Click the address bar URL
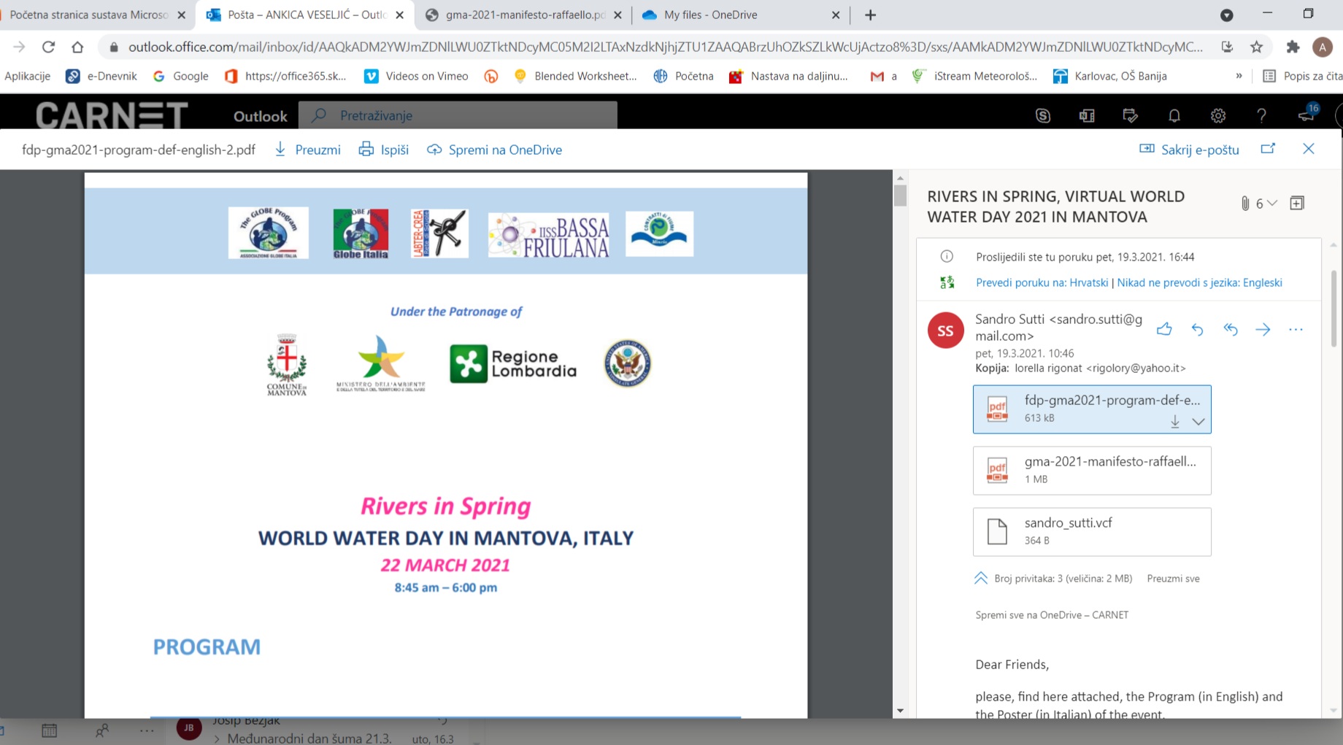The width and height of the screenshot is (1343, 745). [x=664, y=47]
